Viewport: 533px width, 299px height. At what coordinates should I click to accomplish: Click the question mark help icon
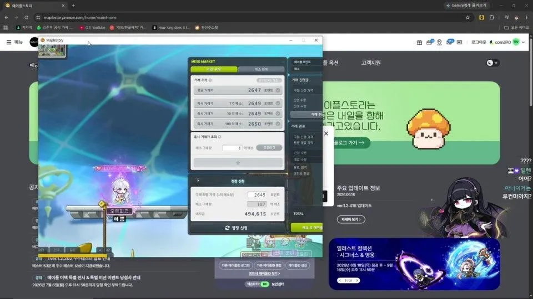[198, 182]
